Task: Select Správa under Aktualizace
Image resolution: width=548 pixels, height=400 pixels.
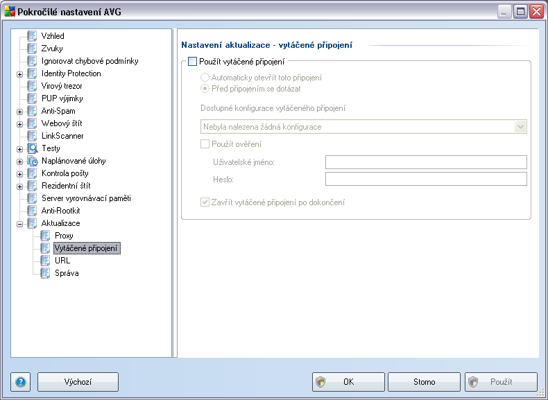Action: [67, 273]
